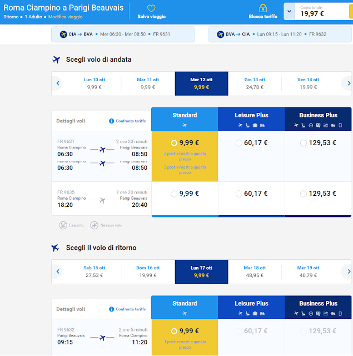Click plane icon in FR 9632 09:15 row
The width and height of the screenshot is (353, 356).
tap(102, 338)
